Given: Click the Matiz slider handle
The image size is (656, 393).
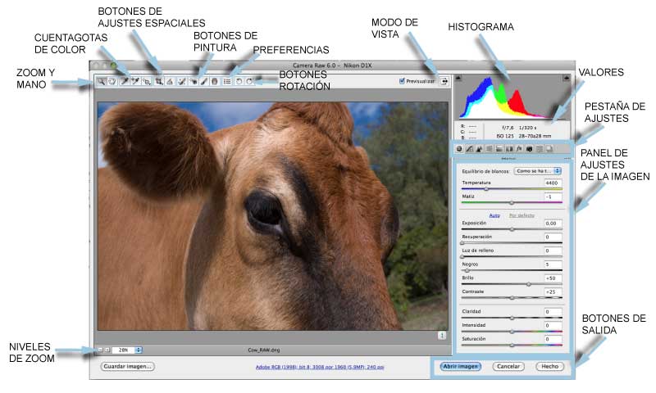Looking at the screenshot, I should coord(512,202).
